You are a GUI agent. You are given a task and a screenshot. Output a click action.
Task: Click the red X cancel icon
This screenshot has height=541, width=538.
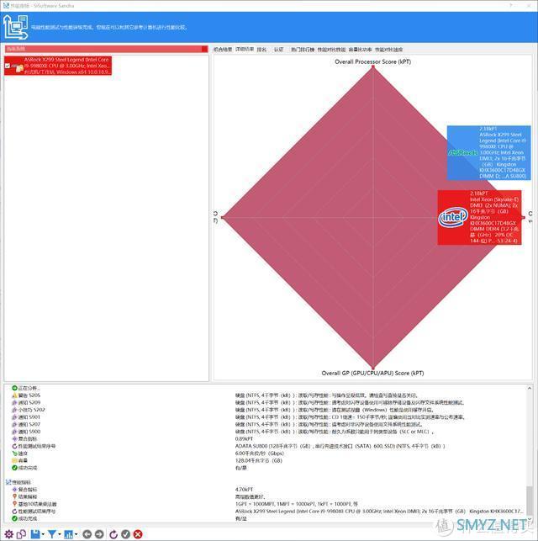pos(138,534)
